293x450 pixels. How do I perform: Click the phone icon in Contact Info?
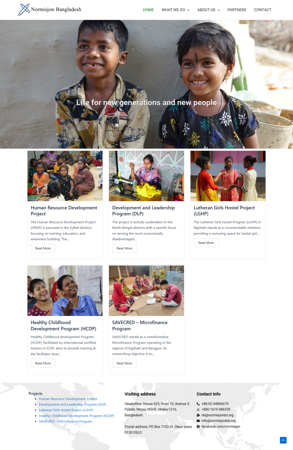(x=198, y=404)
